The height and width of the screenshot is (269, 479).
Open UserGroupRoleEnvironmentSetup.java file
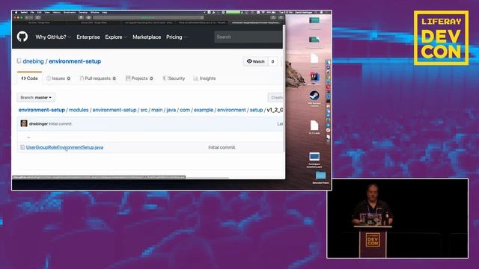tap(65, 147)
